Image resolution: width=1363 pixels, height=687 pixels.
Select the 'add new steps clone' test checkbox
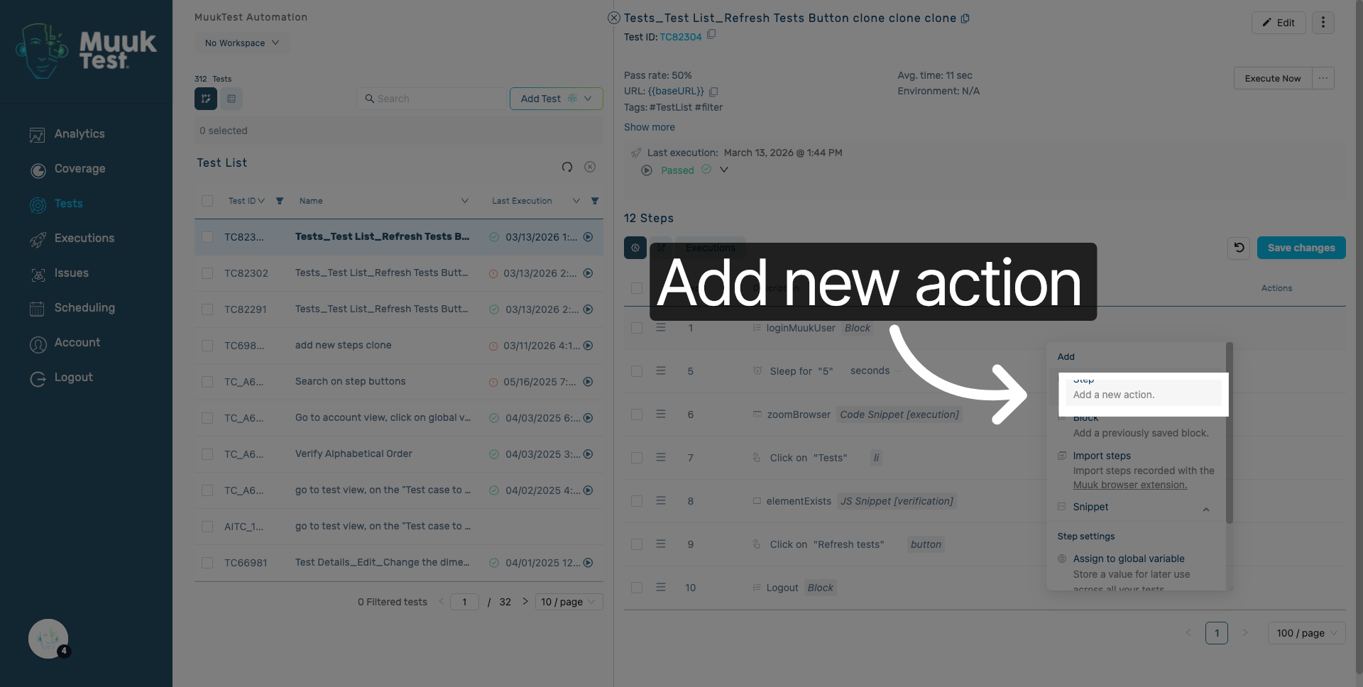[x=207, y=346]
